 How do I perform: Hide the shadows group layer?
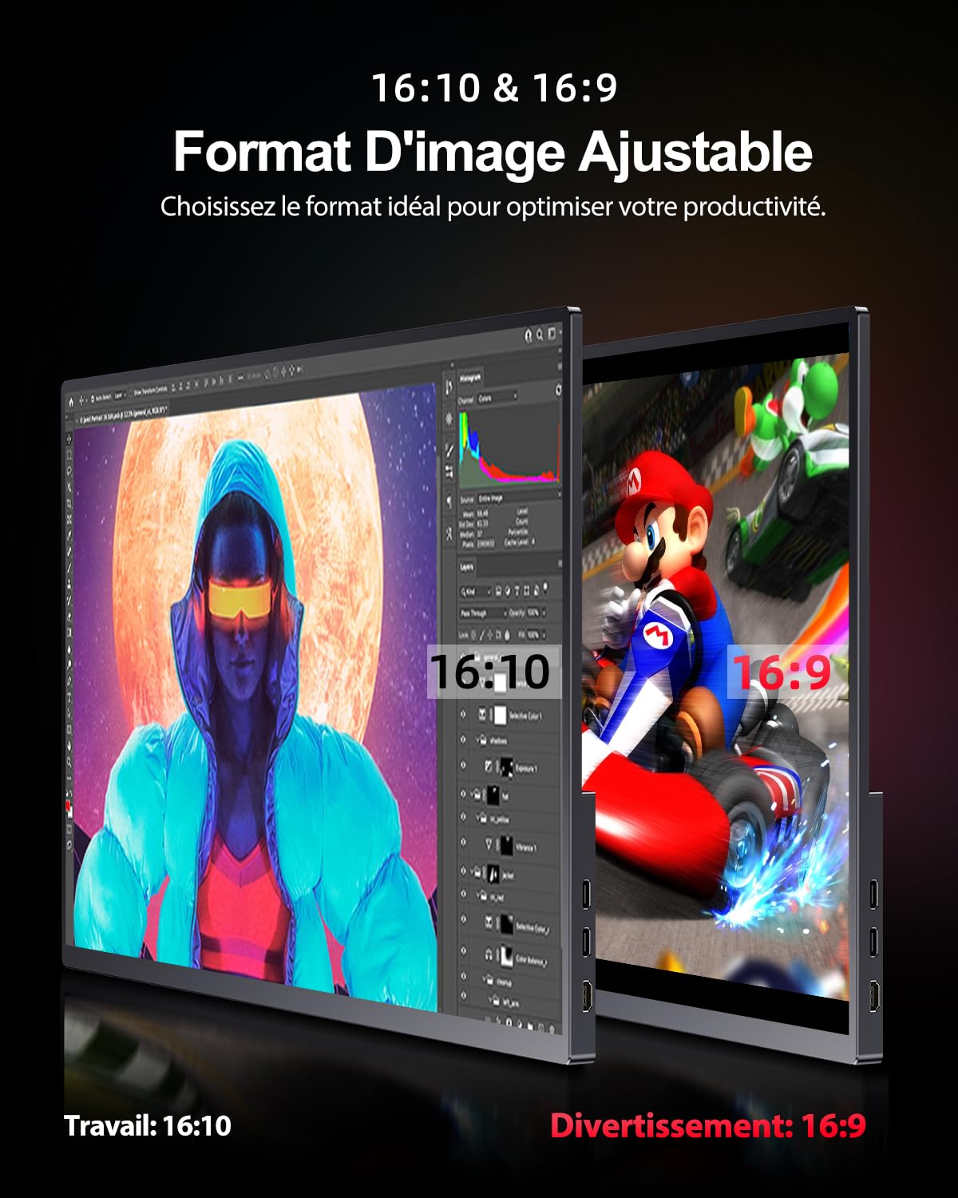pos(463,740)
